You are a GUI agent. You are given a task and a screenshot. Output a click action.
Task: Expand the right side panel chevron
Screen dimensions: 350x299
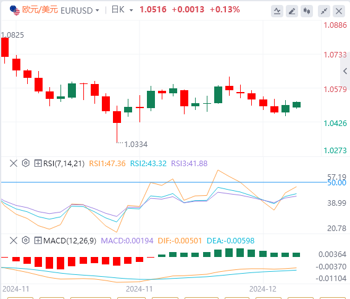click(x=345, y=71)
